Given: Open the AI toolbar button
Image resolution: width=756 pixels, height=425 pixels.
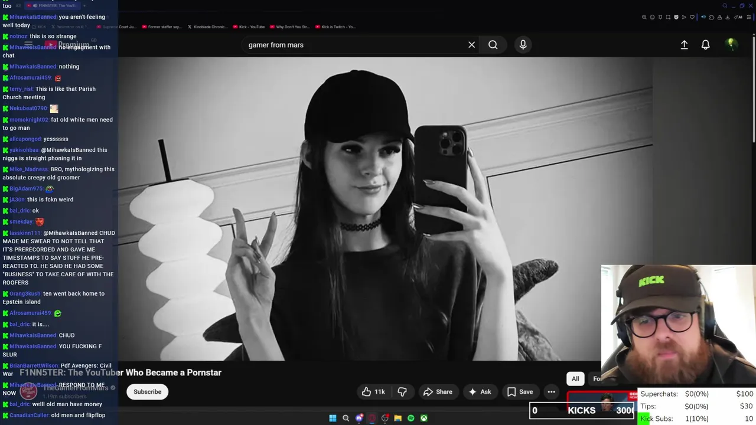Looking at the screenshot, I should 738,17.
